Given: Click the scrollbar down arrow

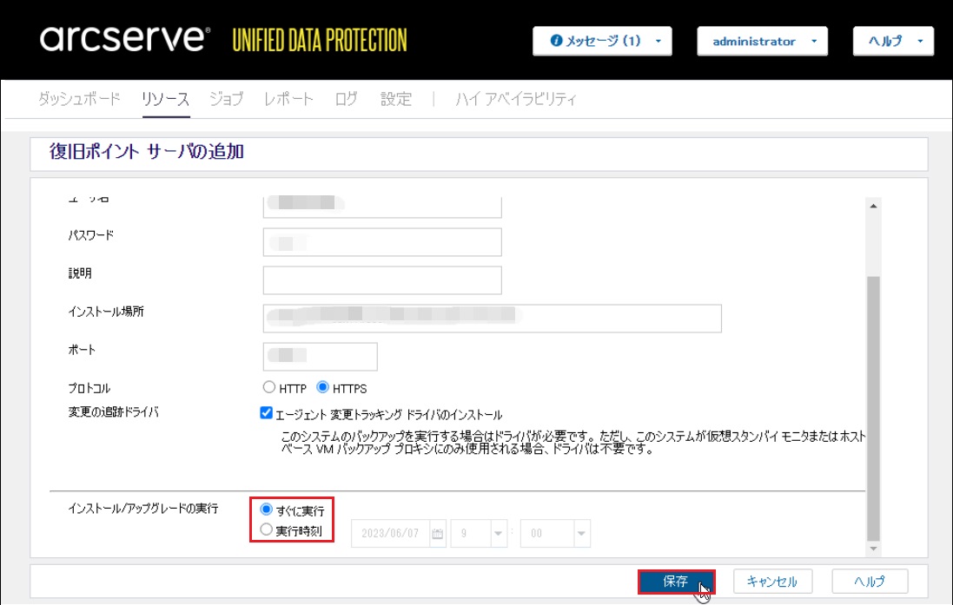Looking at the screenshot, I should [x=873, y=549].
